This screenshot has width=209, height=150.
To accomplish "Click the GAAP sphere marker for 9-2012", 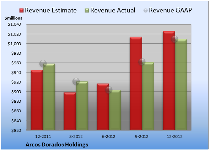I will pos(142,62).
